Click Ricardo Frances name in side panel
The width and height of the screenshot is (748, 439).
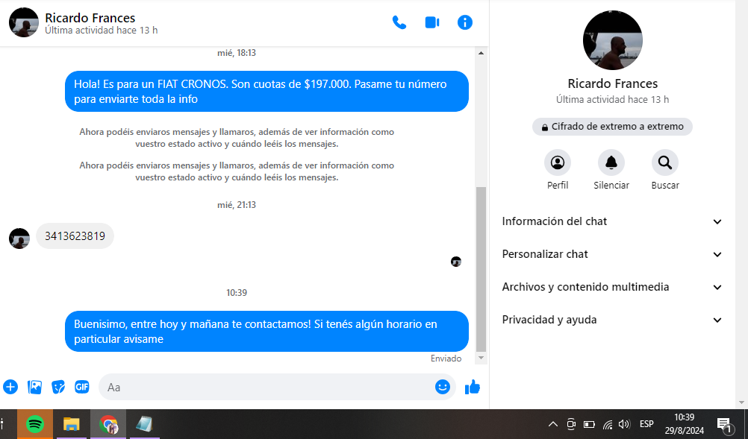(613, 83)
